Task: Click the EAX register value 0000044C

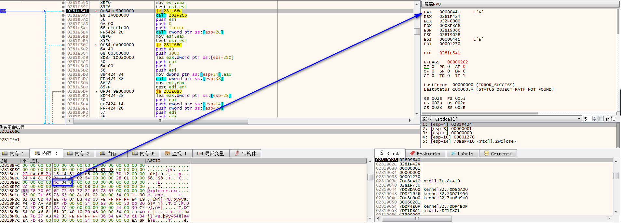Action: click(450, 12)
